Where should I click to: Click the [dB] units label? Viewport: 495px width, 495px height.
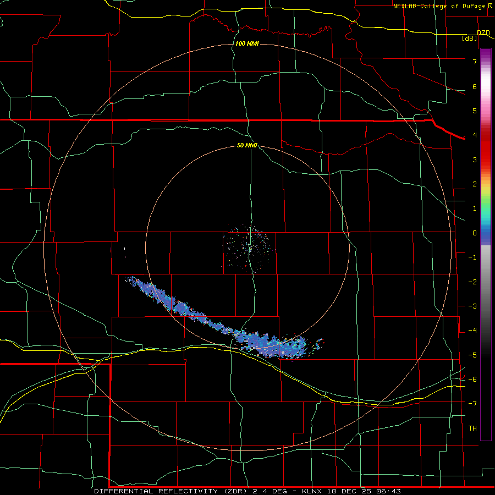470,38
